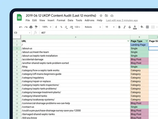Open the File menu
Screen dimensions: 158x119
(28, 20)
